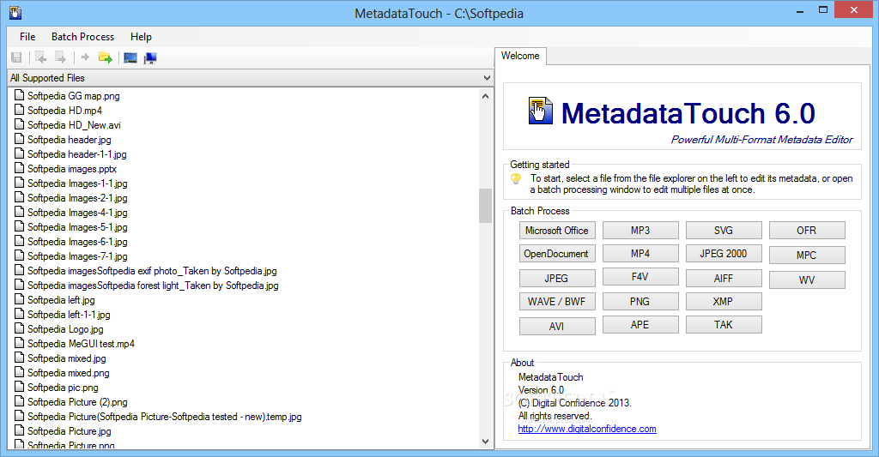Click the file icon beside Softpedia GG map.png
This screenshot has height=457, width=879.
[x=19, y=95]
